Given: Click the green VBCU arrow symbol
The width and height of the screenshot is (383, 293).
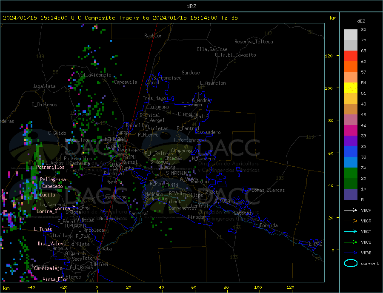Looking at the screenshot, I should (x=351, y=242).
